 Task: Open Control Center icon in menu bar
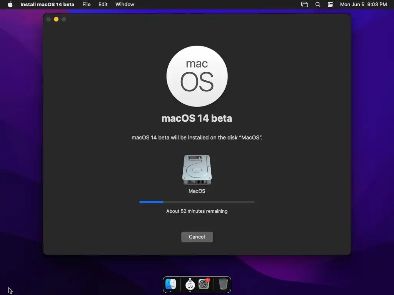[331, 5]
